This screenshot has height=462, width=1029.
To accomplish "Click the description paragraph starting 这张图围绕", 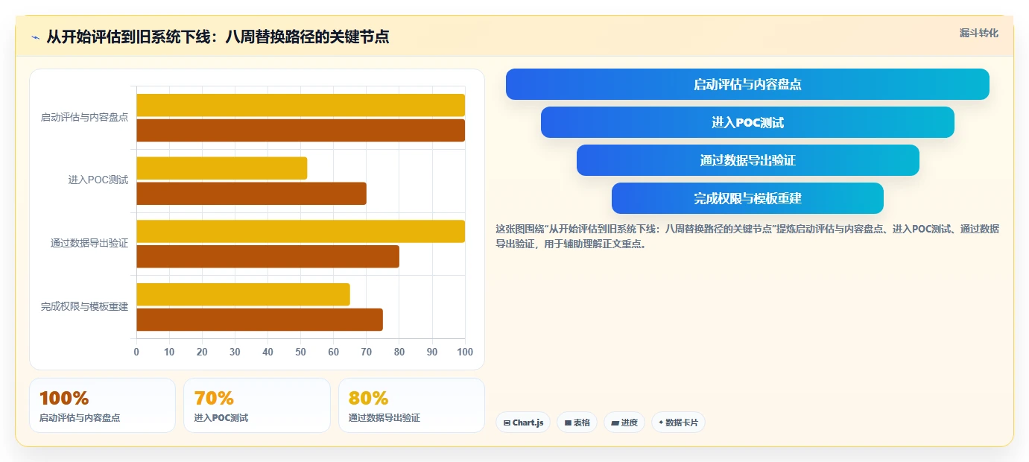I will tap(747, 236).
